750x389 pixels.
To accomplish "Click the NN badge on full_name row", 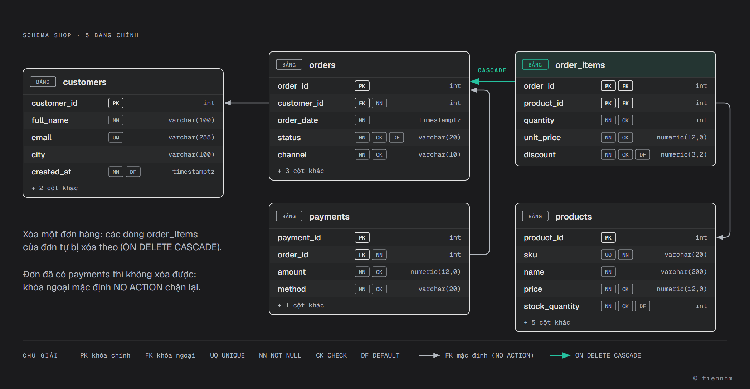I will click(116, 120).
